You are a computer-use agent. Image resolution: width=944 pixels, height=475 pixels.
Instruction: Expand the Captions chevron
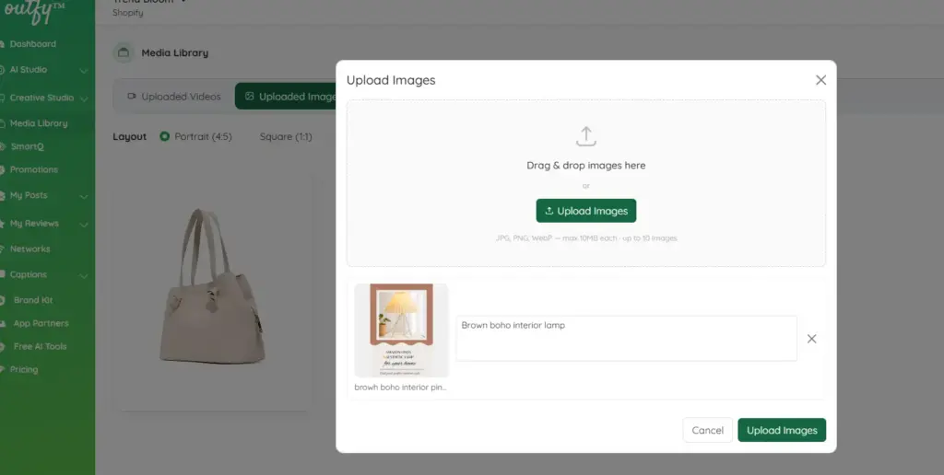click(x=84, y=275)
